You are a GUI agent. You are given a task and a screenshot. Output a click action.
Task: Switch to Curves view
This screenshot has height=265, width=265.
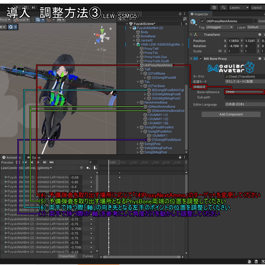[x=88, y=256]
